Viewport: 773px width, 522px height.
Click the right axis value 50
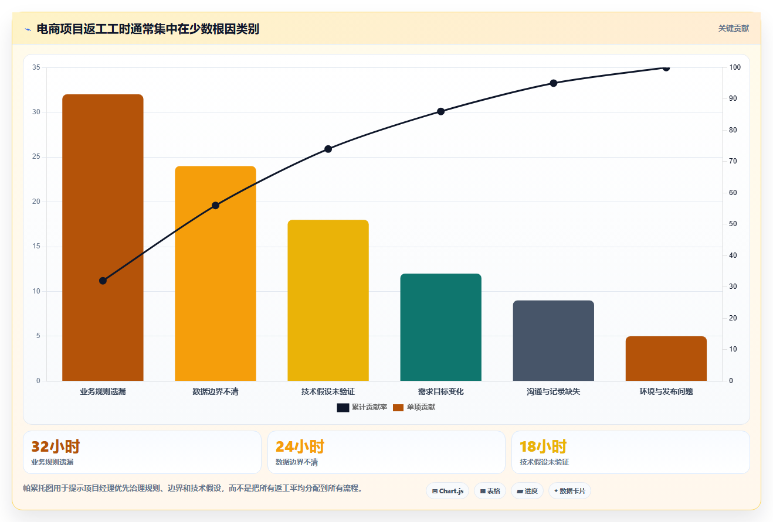coord(733,224)
